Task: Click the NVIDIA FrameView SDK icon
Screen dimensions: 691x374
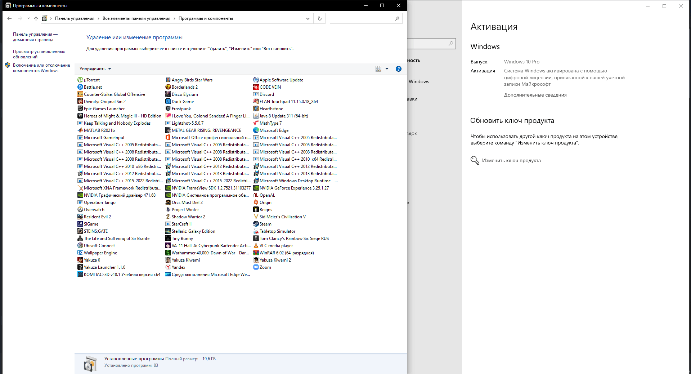Action: point(168,188)
